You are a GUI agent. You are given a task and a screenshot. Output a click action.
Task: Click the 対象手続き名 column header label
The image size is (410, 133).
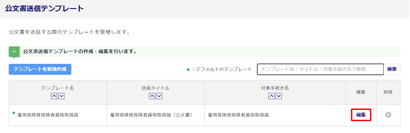click(275, 88)
